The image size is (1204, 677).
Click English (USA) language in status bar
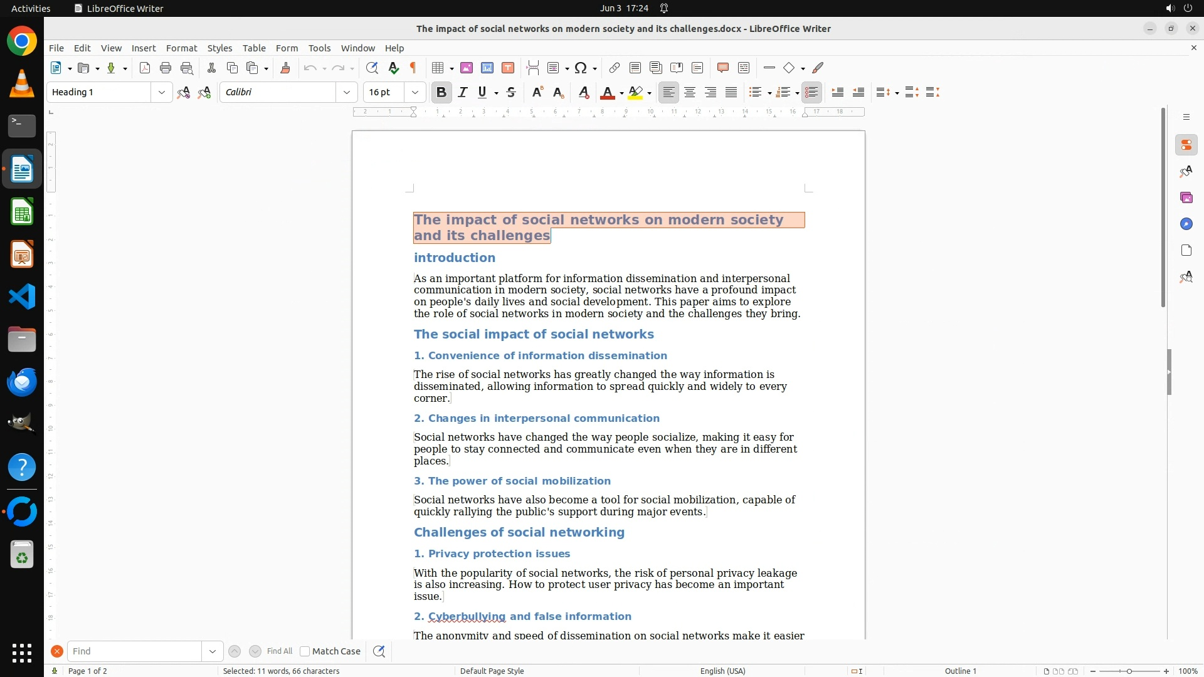pyautogui.click(x=722, y=671)
